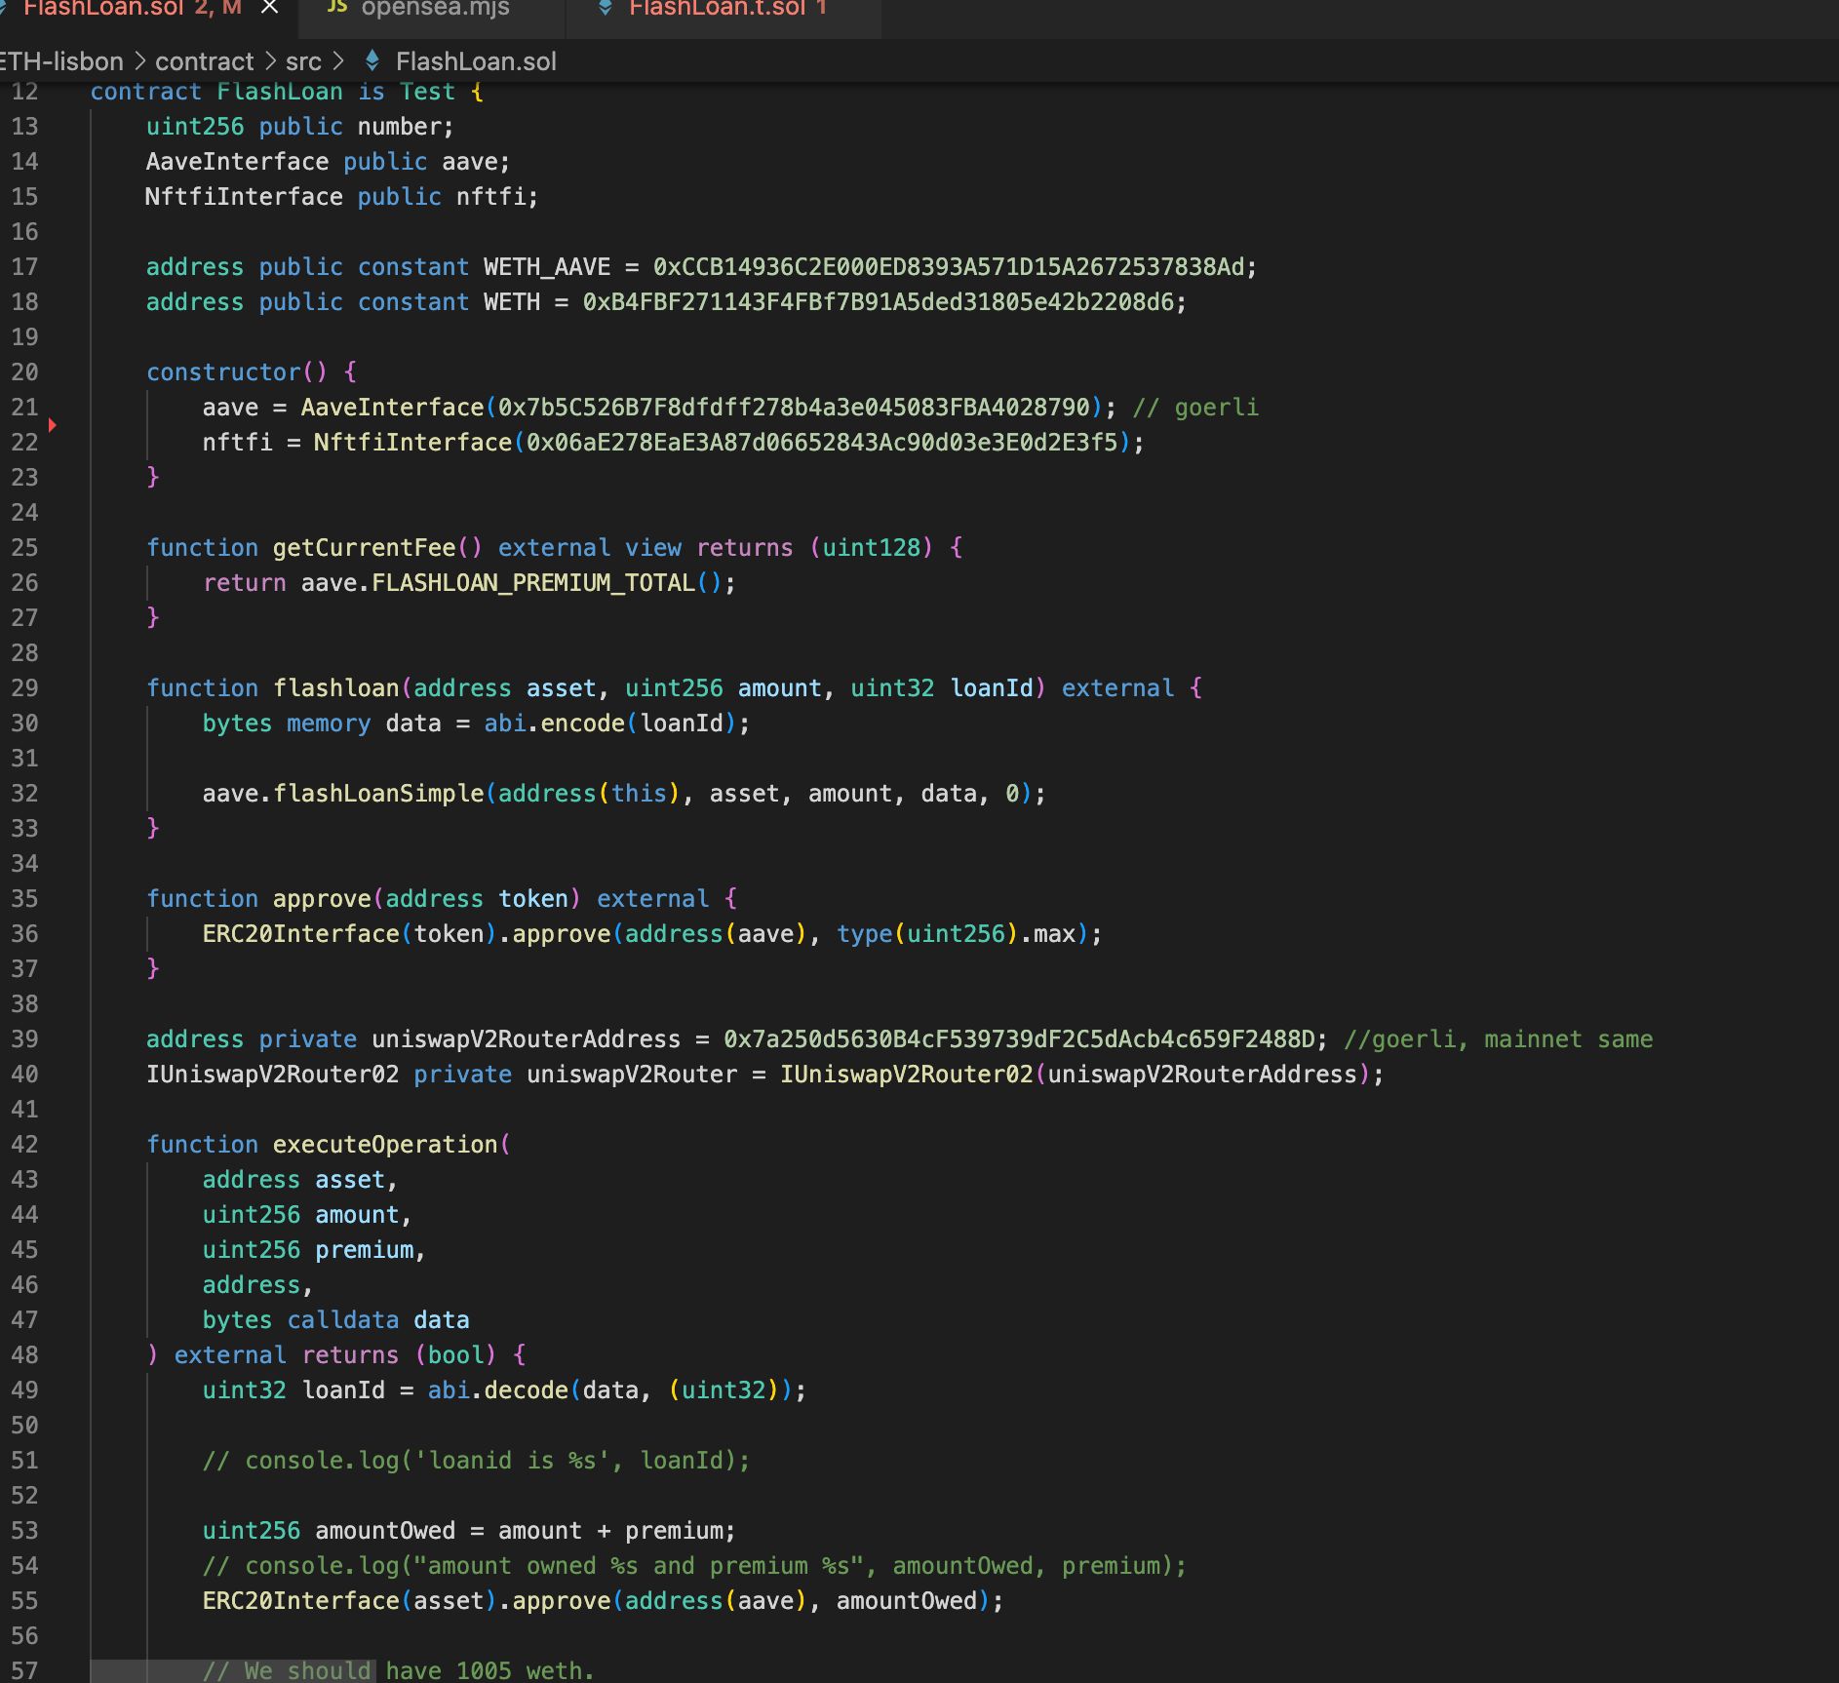Image resolution: width=1839 pixels, height=1683 pixels.
Task: Click 'external returns (bool)' on line 48
Action: click(335, 1355)
